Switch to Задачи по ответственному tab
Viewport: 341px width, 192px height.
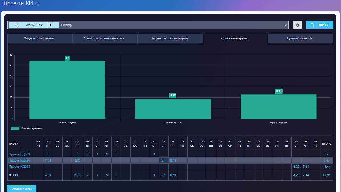(104, 38)
